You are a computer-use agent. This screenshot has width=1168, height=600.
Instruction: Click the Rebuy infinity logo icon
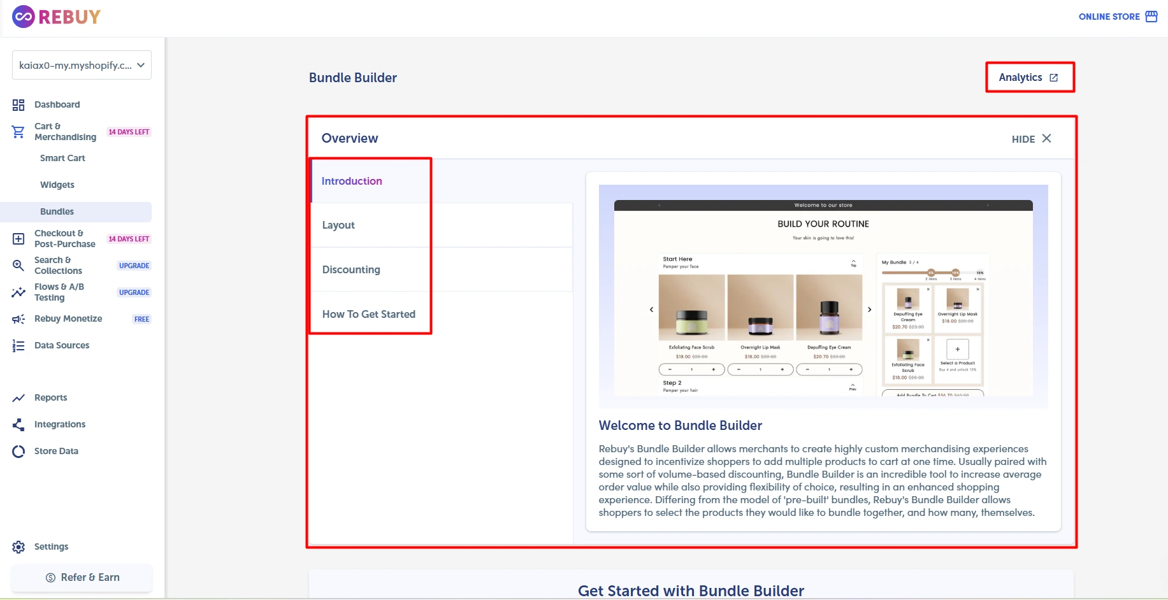pyautogui.click(x=24, y=17)
